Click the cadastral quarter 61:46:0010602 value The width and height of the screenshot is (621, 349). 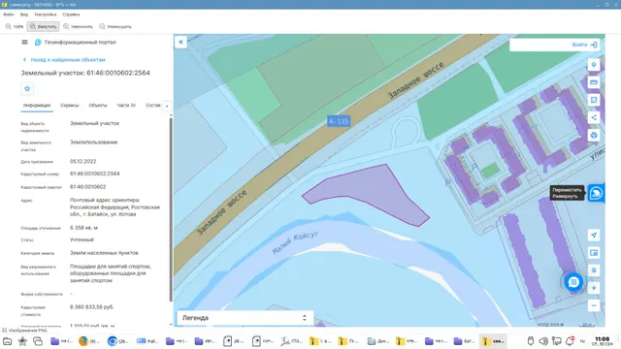[x=88, y=187]
